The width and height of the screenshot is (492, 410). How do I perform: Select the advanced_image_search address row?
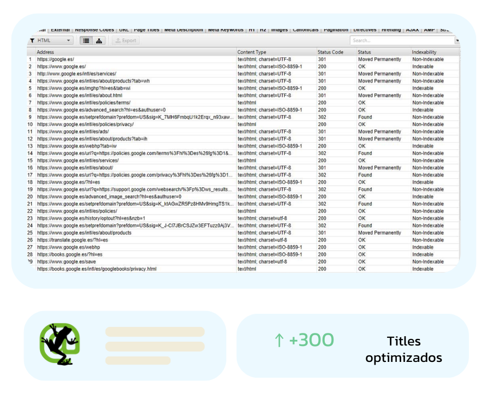tap(109, 196)
